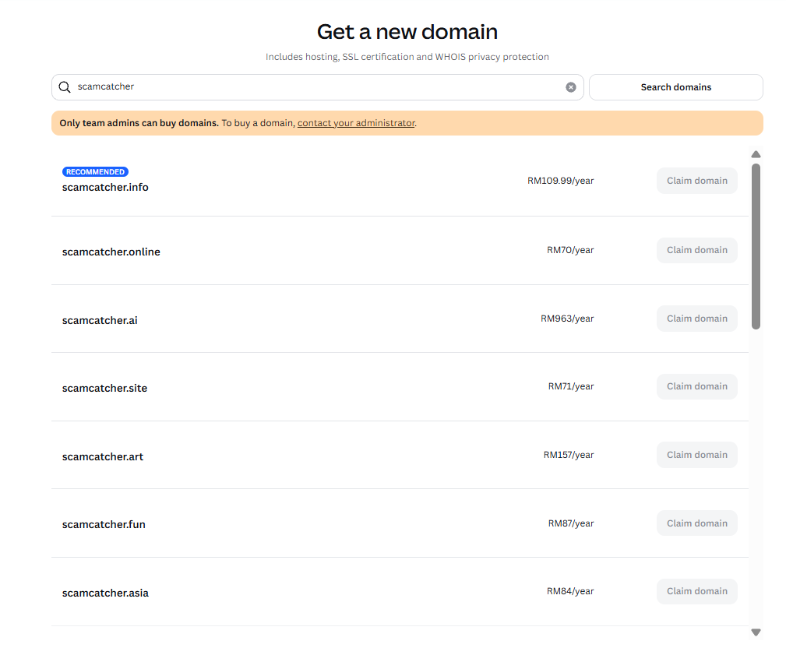The image size is (786, 648).
Task: Click the RM109.99/year price
Action: click(560, 181)
